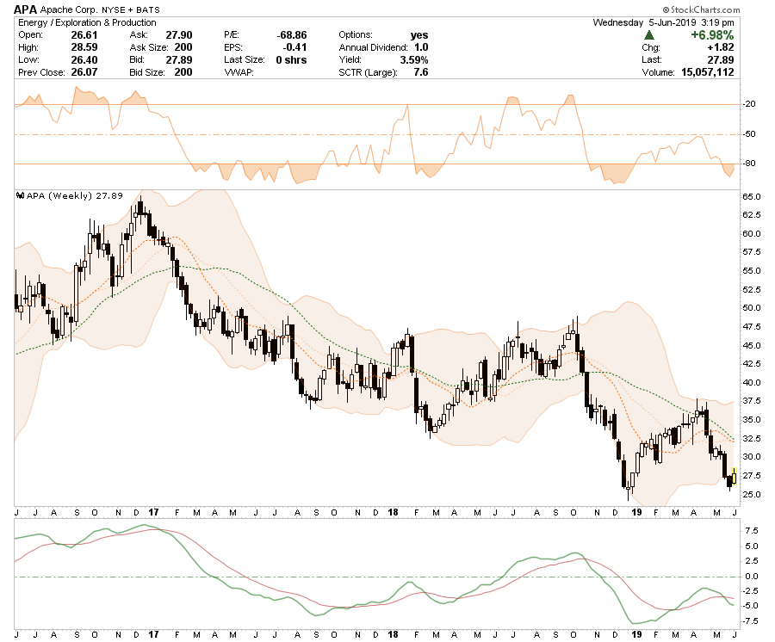This screenshot has height=642, width=775.
Task: Click the candlestick icon beside APA (Weekly)
Action: click(21, 195)
